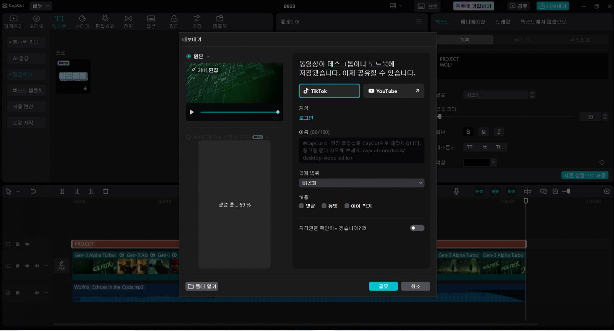This screenshot has width=614, height=331.
Task: Open the font selection dropdown
Action: pos(495,95)
